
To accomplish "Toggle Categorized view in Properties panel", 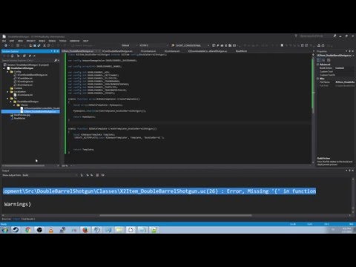I will [x=319, y=60].
